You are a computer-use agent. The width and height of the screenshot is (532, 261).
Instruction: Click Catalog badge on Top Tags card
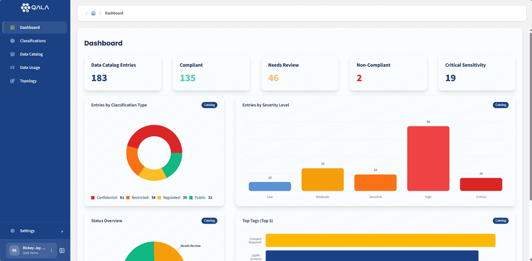[501, 221]
